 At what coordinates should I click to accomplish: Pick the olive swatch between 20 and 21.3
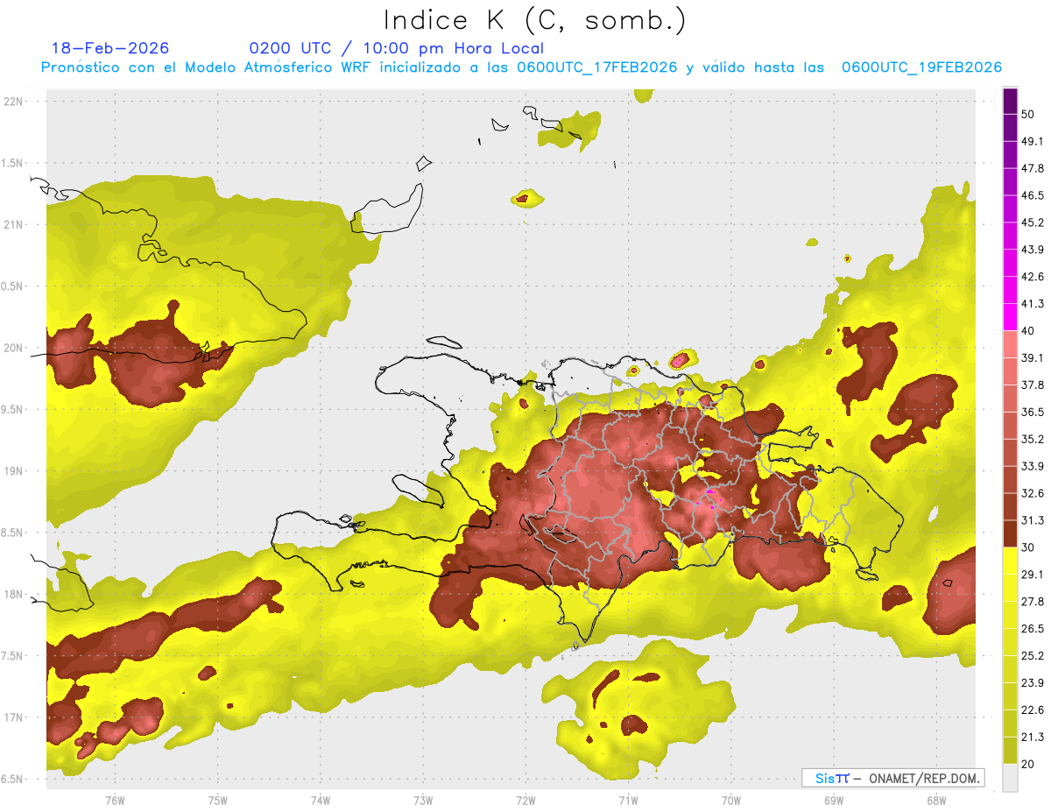[1011, 751]
